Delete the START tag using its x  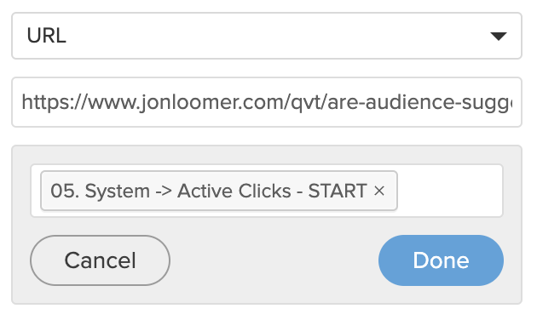click(379, 191)
